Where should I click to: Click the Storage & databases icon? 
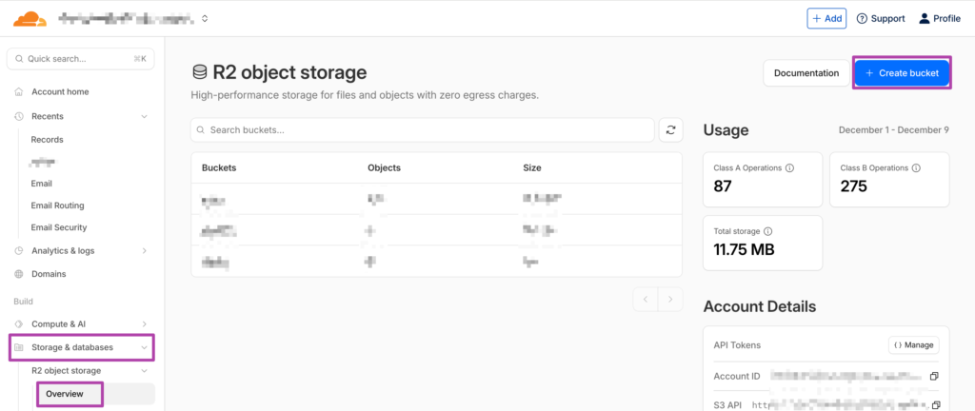19,347
